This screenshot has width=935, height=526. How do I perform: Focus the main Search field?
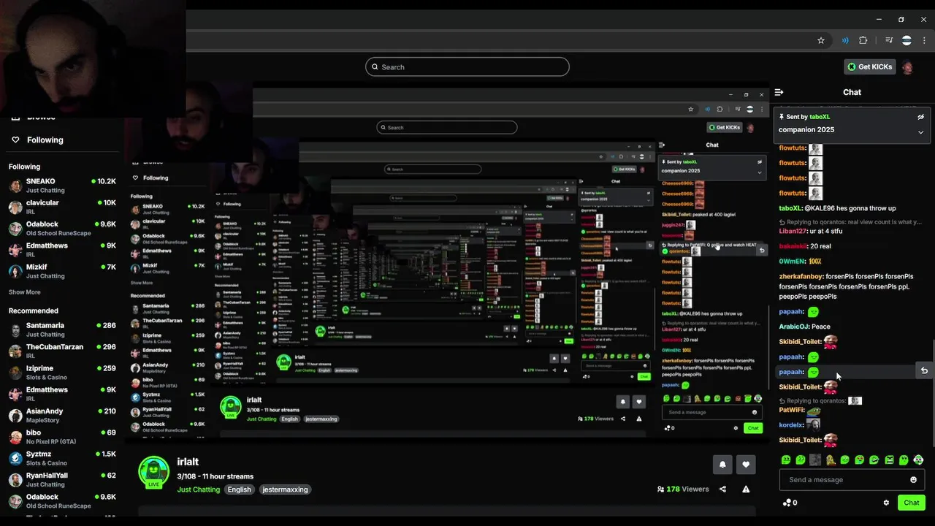467,67
